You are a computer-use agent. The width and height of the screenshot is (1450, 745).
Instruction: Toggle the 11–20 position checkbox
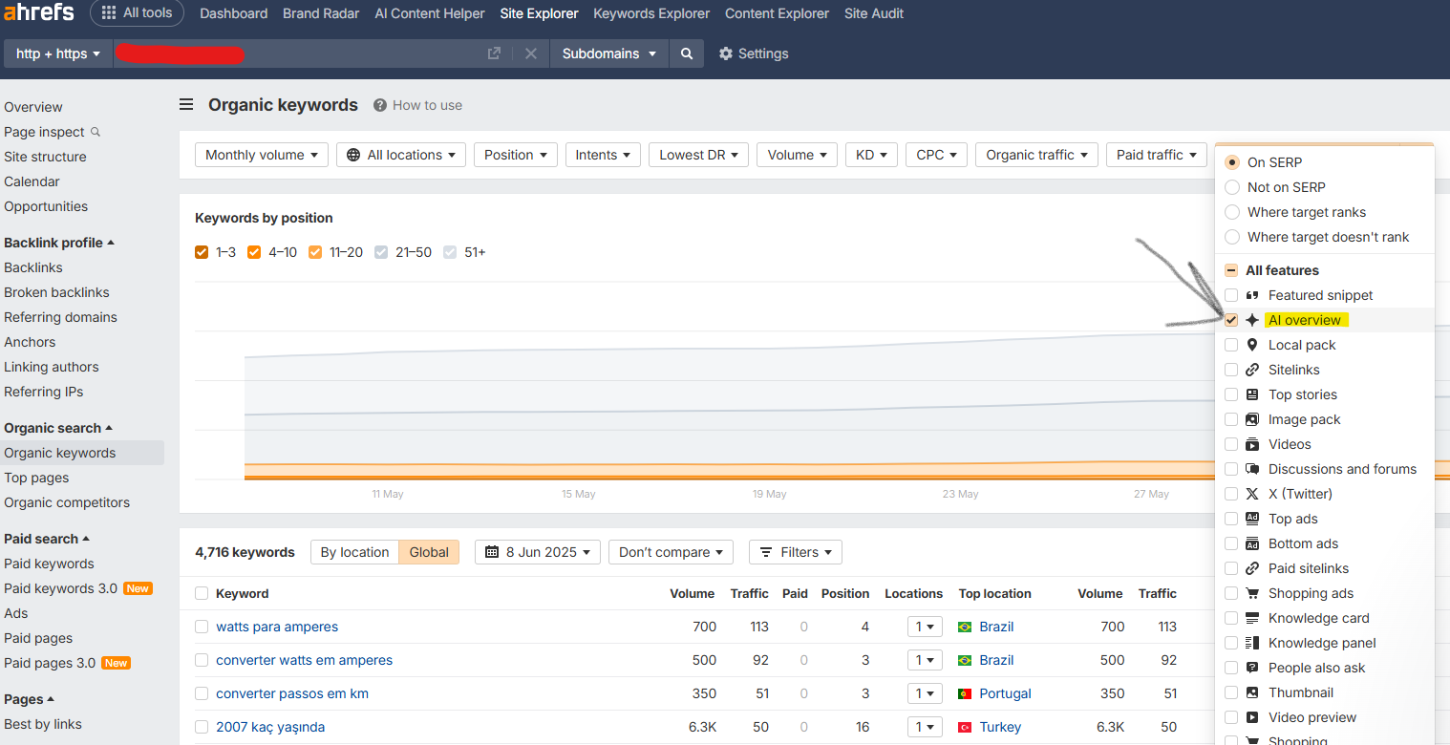[315, 252]
